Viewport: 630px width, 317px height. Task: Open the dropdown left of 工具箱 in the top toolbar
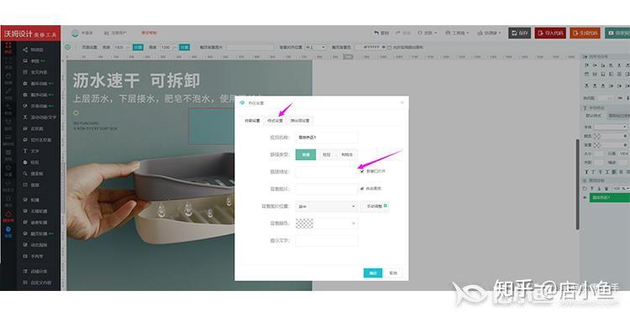click(427, 33)
